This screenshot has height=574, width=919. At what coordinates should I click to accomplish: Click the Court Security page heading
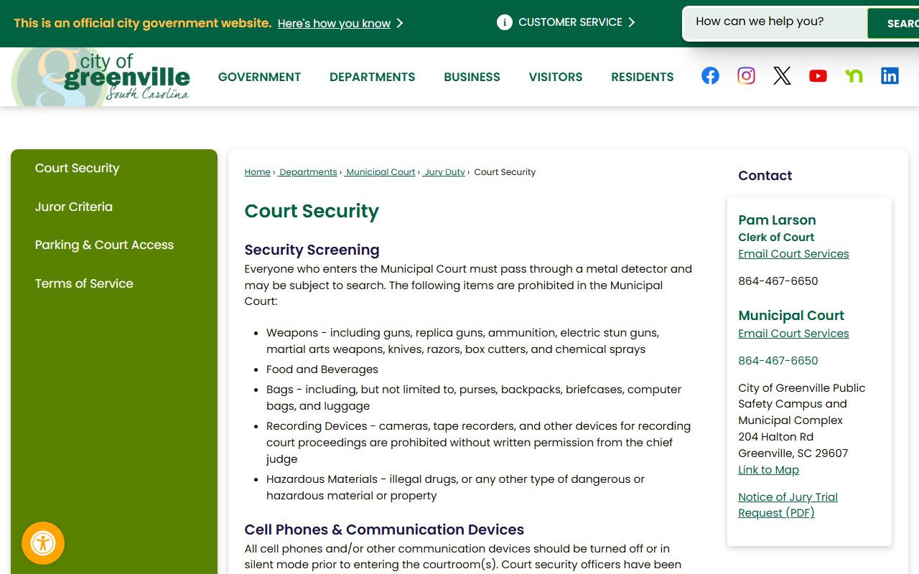(x=312, y=211)
